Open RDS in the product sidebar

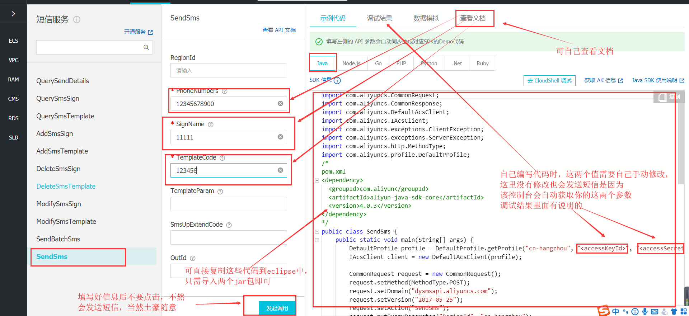pyautogui.click(x=13, y=118)
